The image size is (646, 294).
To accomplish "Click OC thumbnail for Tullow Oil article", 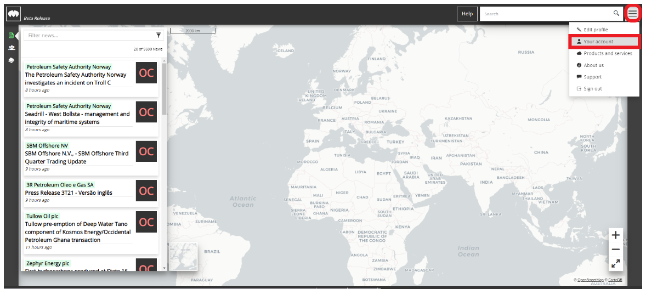I will click(146, 222).
